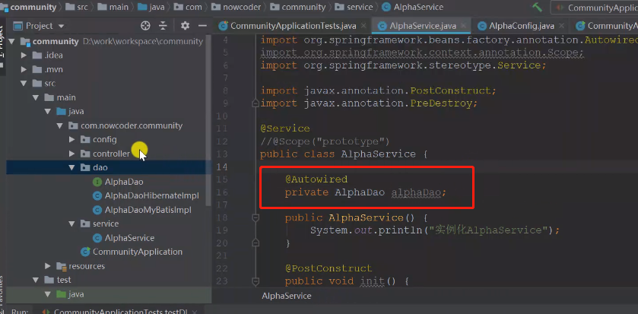Click the locate-file target icon in Project panel

point(145,26)
